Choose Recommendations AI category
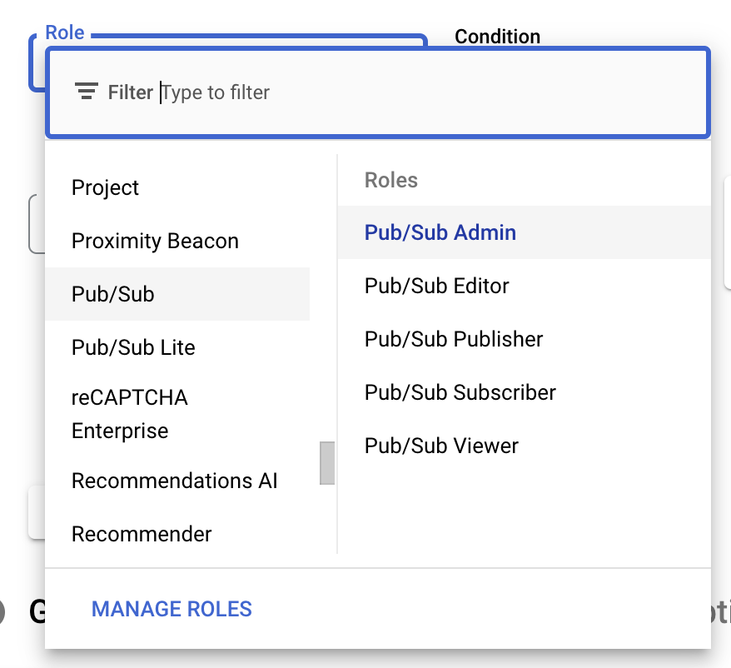Screen dimensions: 731x668 pos(175,481)
